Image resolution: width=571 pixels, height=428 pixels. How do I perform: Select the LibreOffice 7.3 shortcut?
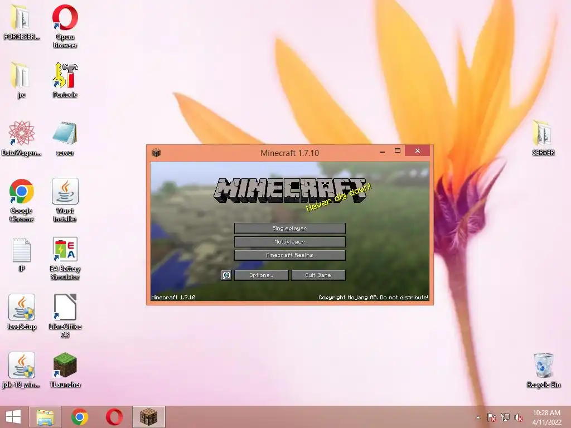coord(65,316)
